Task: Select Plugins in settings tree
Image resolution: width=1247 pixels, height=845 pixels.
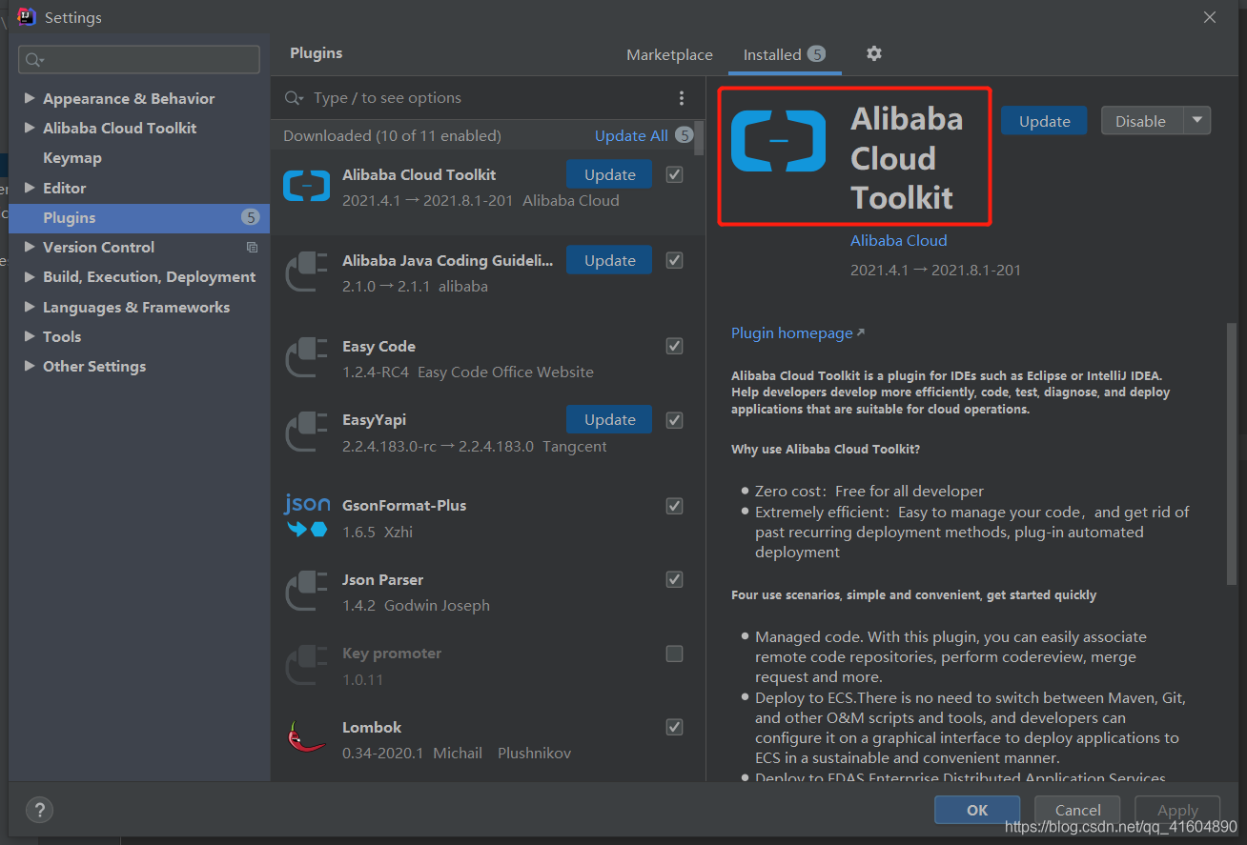Action: pos(139,217)
